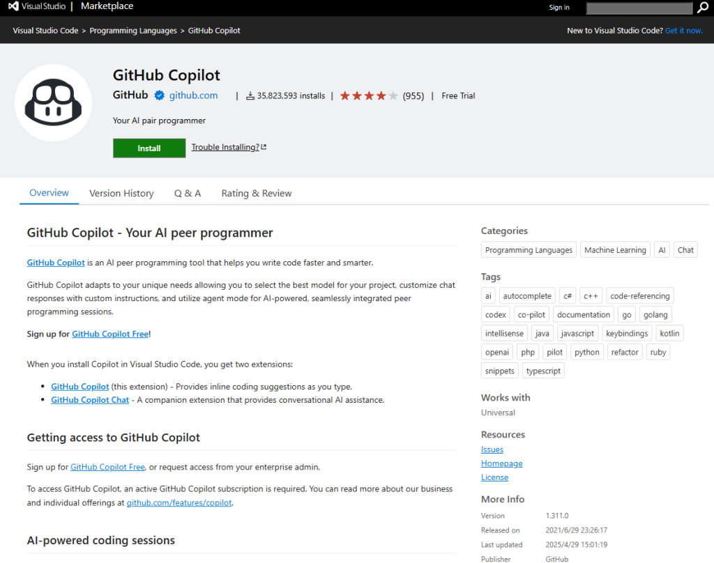Click the c++ tag
The height and width of the screenshot is (563, 714).
point(591,296)
